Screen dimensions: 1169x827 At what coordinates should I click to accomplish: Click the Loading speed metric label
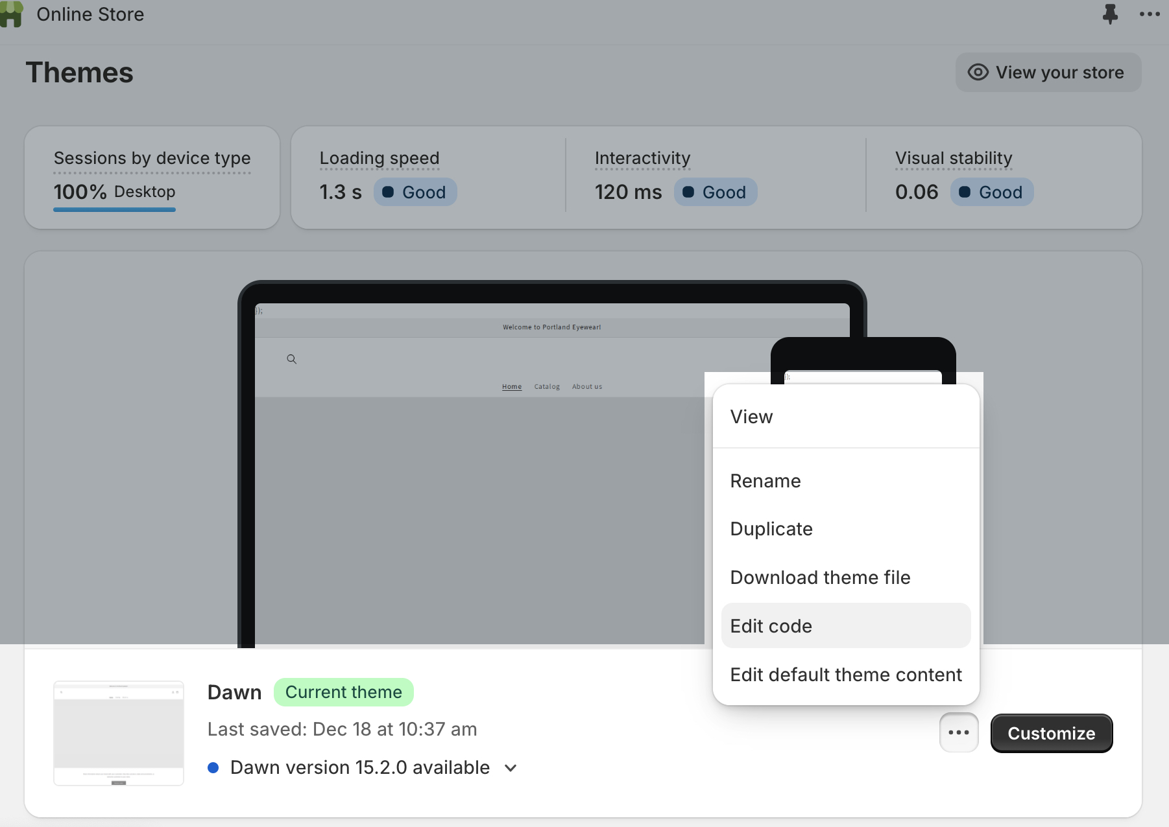coord(379,158)
